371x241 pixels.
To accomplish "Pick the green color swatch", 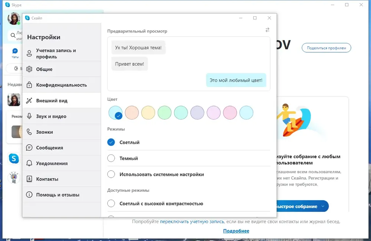I will click(164, 113).
